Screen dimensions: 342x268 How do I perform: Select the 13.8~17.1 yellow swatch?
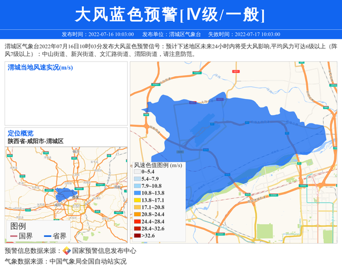137,200
